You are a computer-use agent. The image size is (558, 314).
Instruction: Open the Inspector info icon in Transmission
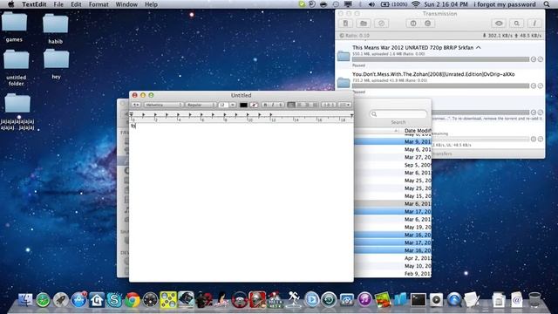pos(534,24)
